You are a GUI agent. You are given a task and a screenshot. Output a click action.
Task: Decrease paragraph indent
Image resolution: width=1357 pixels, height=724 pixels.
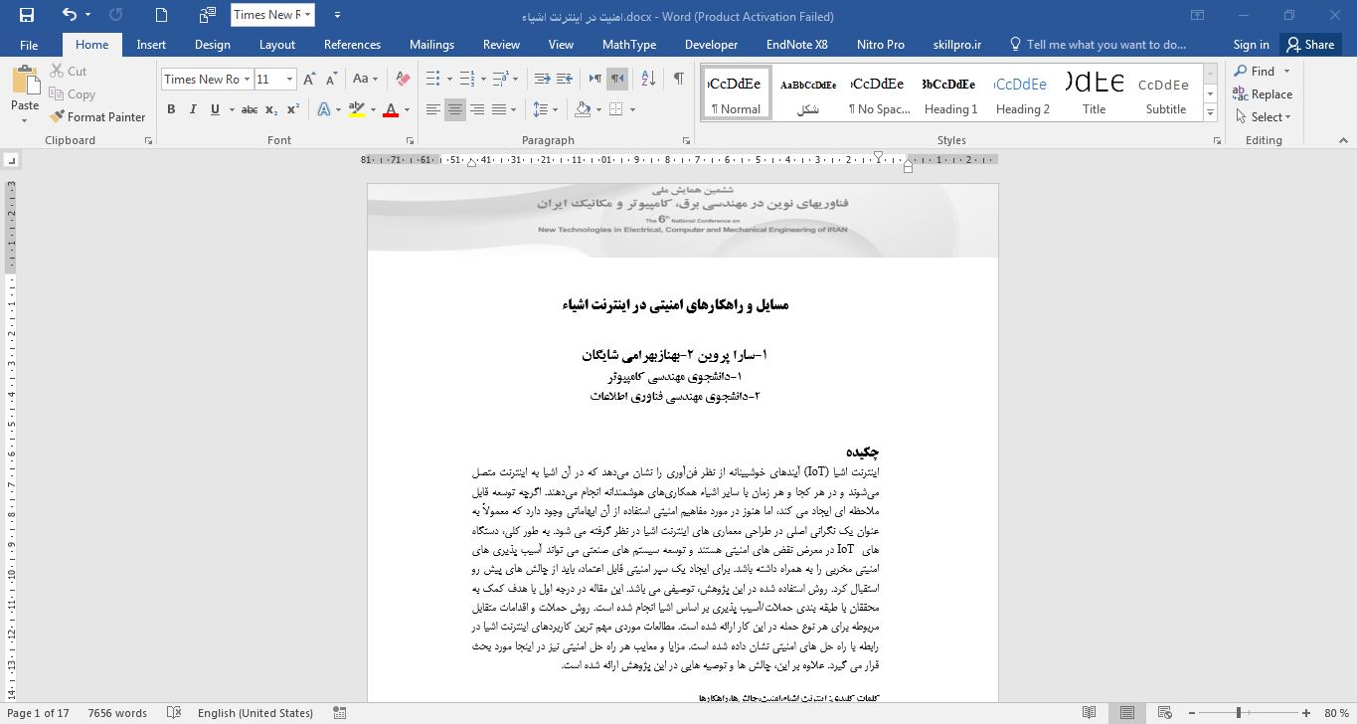click(542, 79)
